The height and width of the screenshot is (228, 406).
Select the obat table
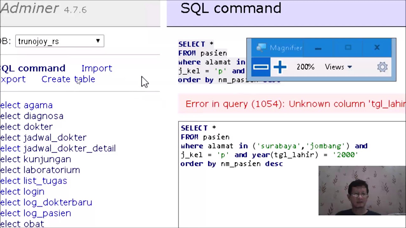(34, 224)
